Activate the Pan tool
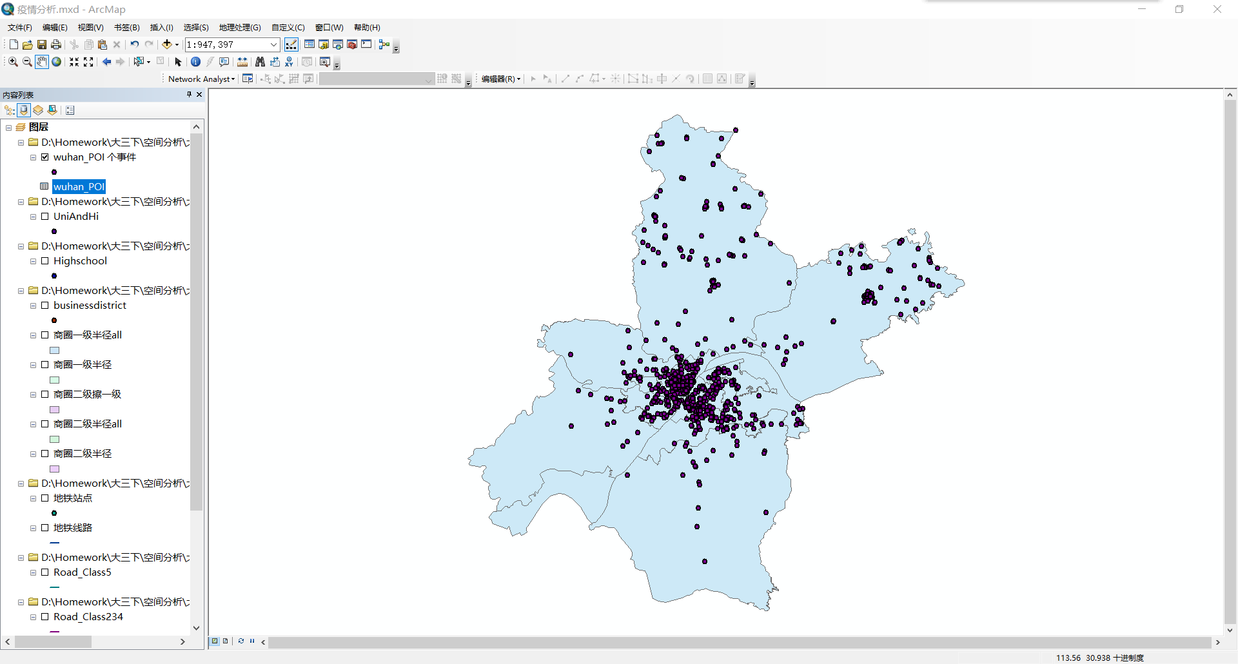Image resolution: width=1238 pixels, height=664 pixels. (x=41, y=61)
